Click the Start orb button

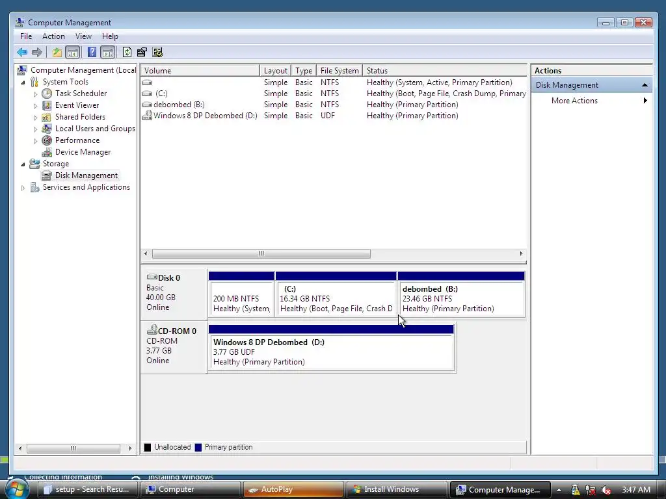(x=17, y=489)
